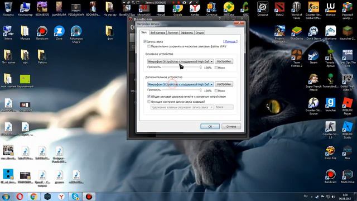Click the Windows Start button
The height and width of the screenshot is (201, 357).
pyautogui.click(x=6, y=197)
